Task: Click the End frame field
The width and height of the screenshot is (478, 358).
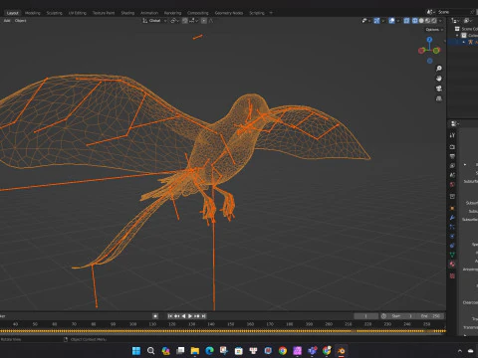Action: (431, 316)
